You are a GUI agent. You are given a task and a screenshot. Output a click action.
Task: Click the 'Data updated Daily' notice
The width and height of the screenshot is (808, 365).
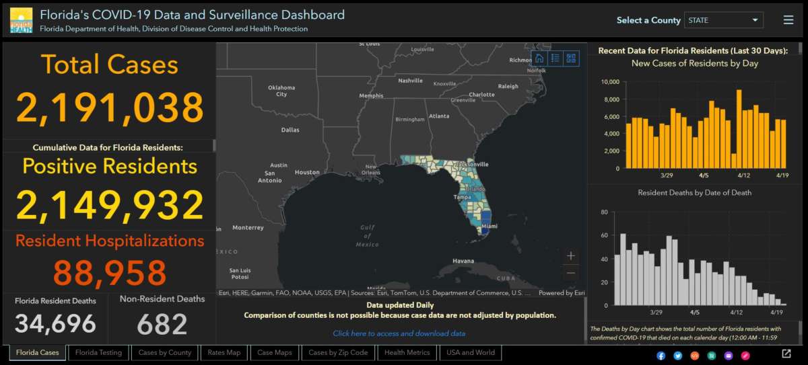pos(399,305)
